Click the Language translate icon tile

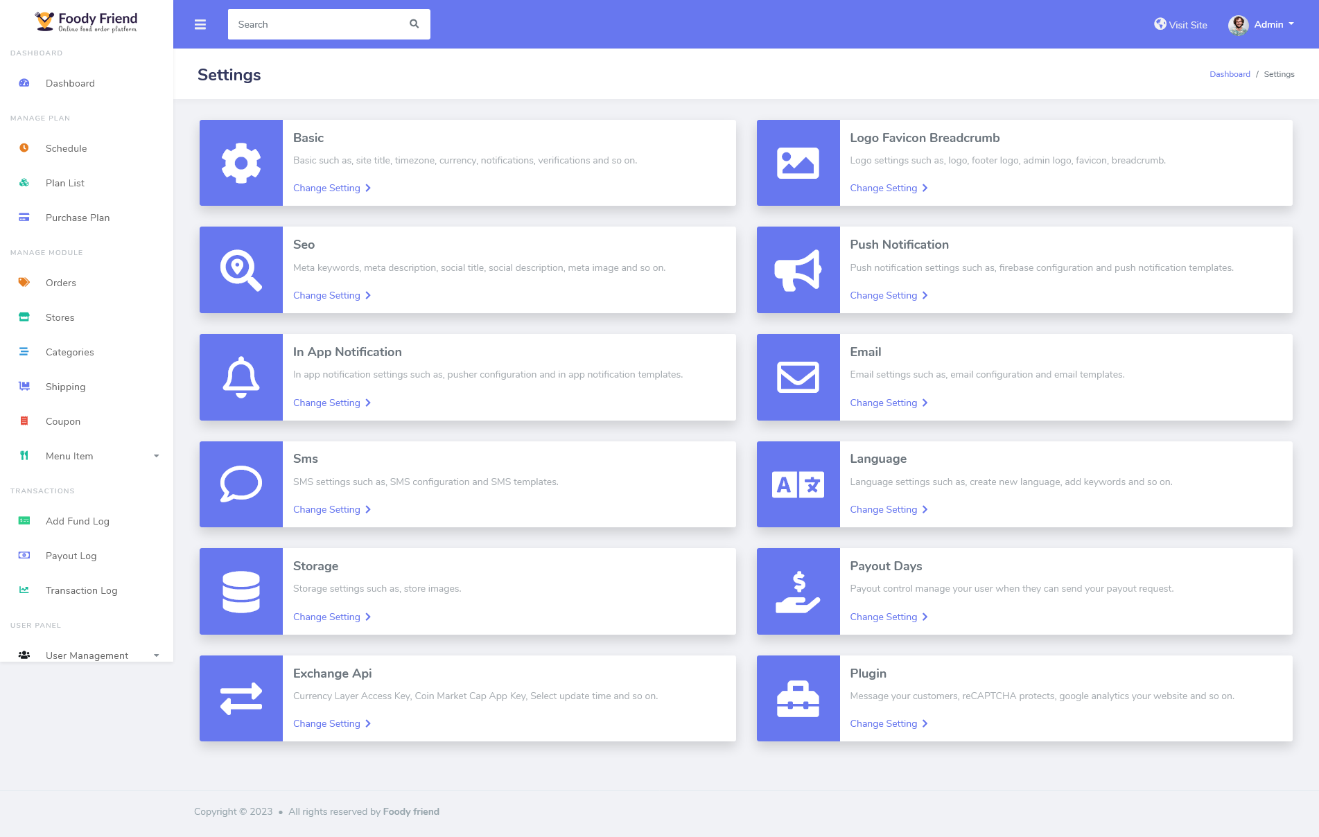tap(798, 484)
